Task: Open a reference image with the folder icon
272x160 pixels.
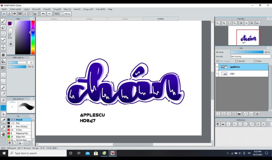Action: point(223,124)
